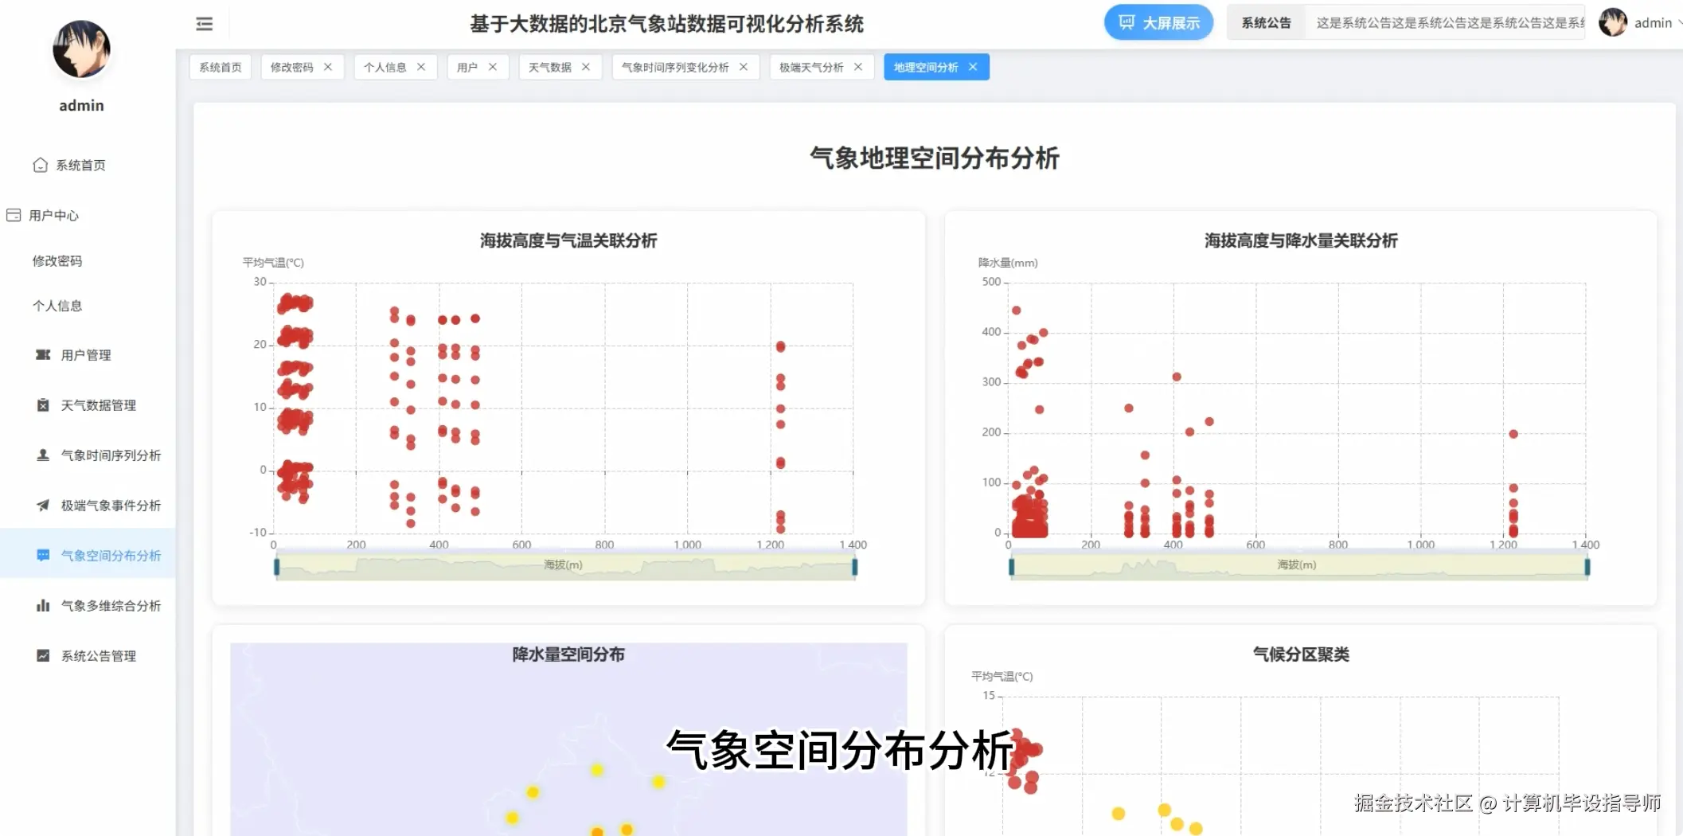Select the 用户中心 user center icon
1683x836 pixels.
(x=13, y=214)
